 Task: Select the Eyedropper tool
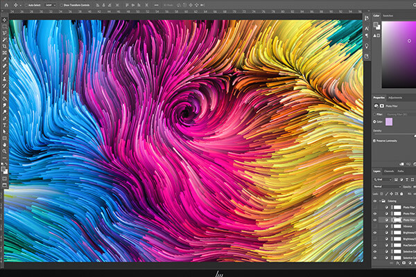point(5,59)
